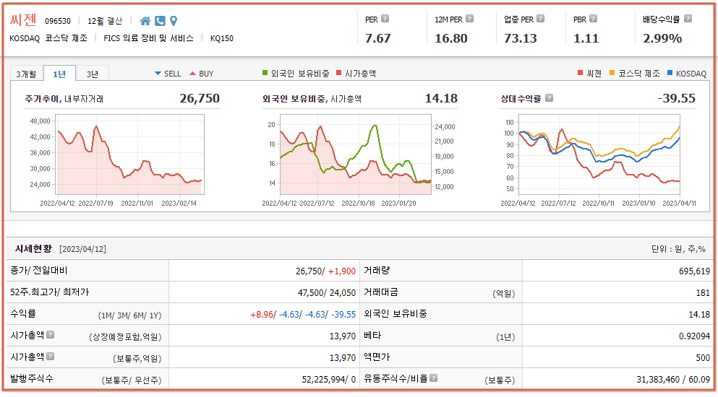Open the map location pin icon

point(173,21)
